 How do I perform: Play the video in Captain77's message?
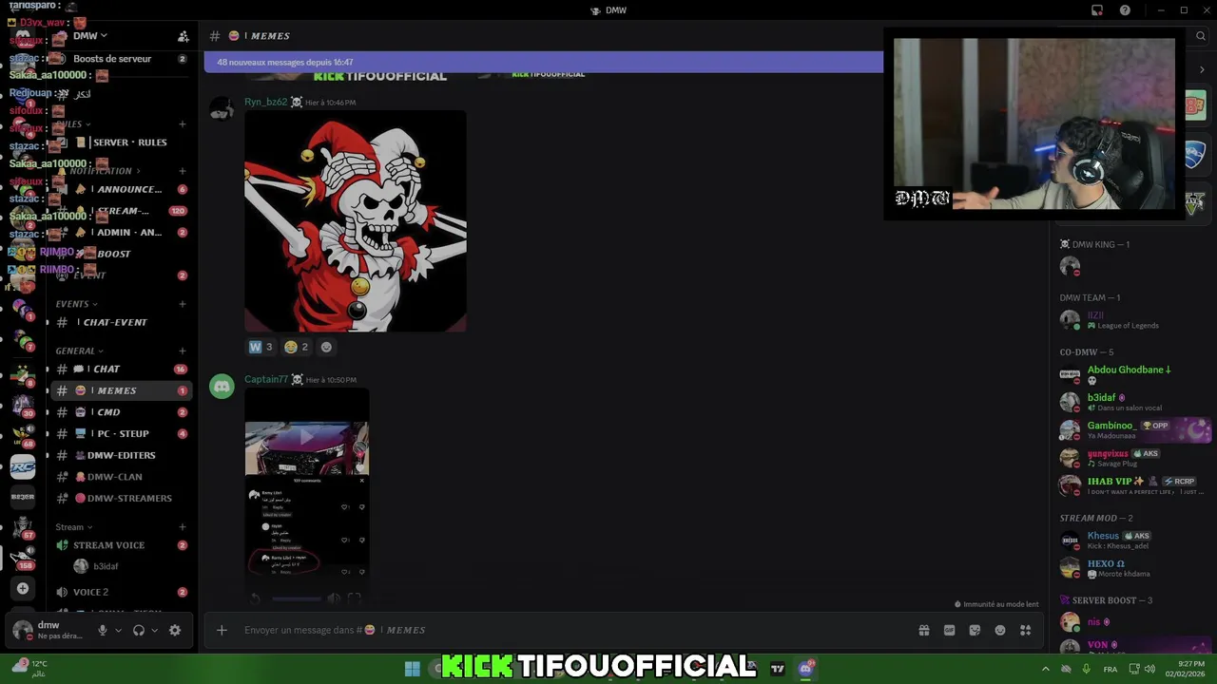click(307, 437)
